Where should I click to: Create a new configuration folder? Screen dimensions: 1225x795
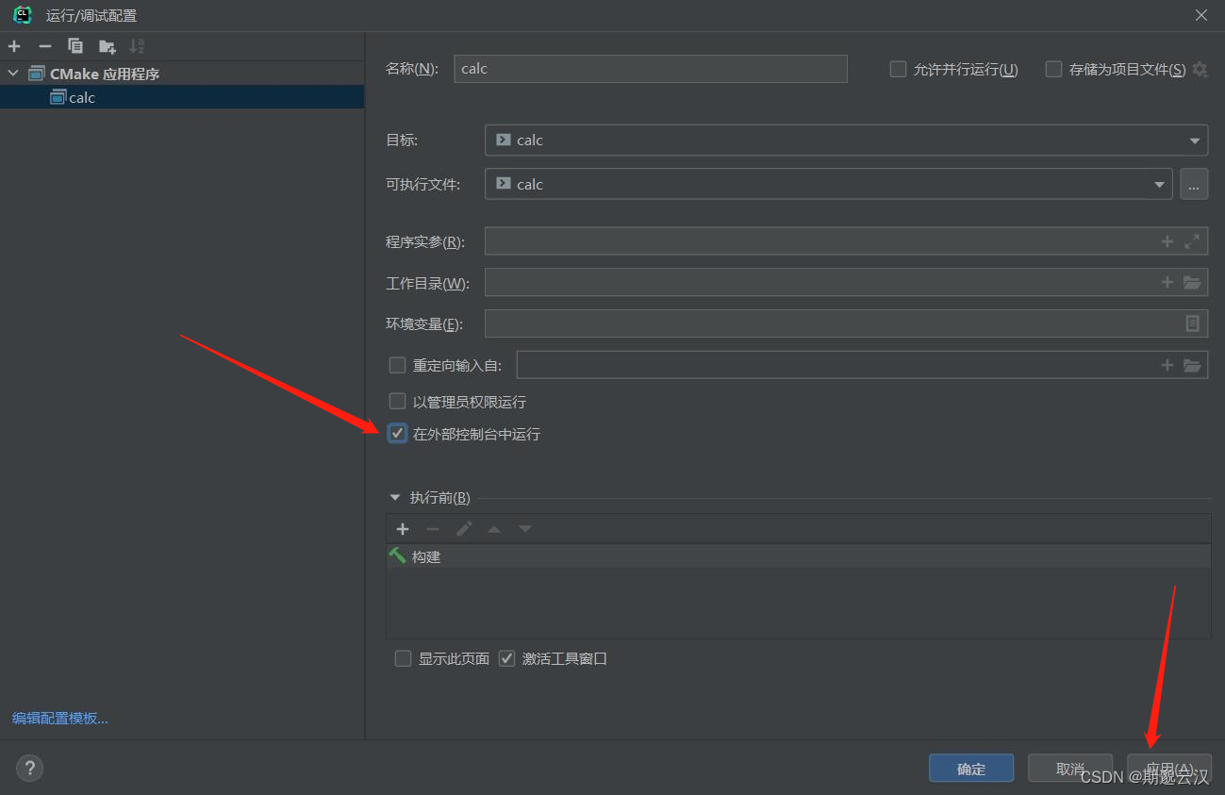coord(107,46)
